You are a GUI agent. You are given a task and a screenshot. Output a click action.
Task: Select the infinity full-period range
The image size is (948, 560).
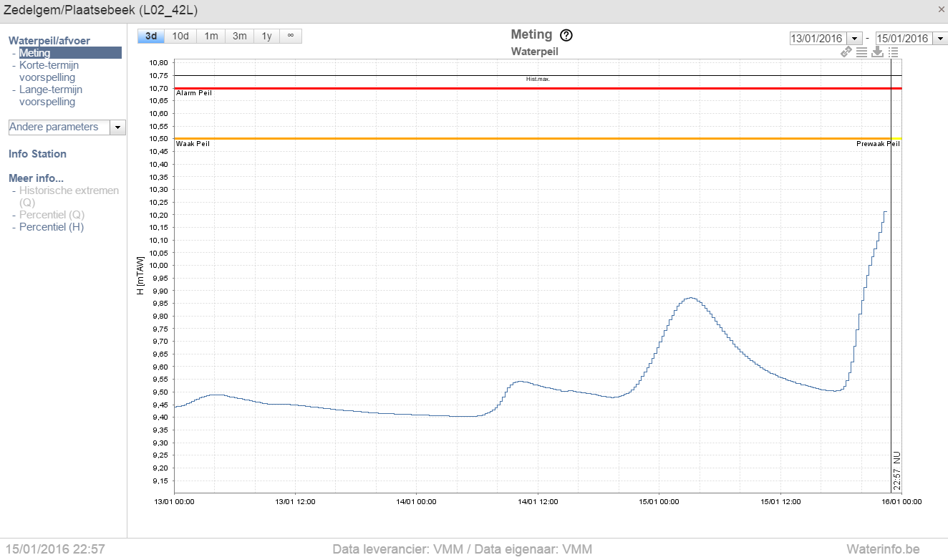point(290,36)
